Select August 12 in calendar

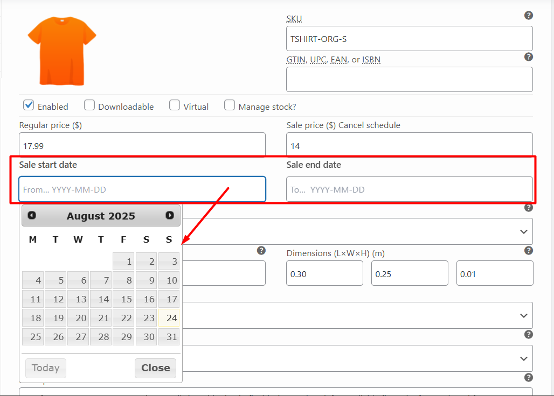click(x=56, y=299)
